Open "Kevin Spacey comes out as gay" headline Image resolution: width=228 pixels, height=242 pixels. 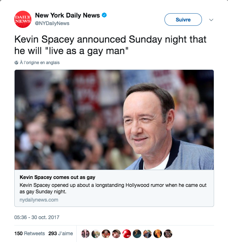(x=57, y=177)
